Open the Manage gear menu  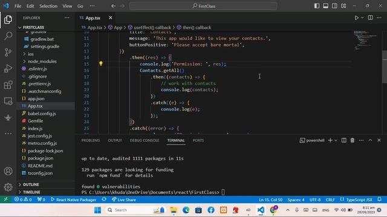tap(8, 187)
